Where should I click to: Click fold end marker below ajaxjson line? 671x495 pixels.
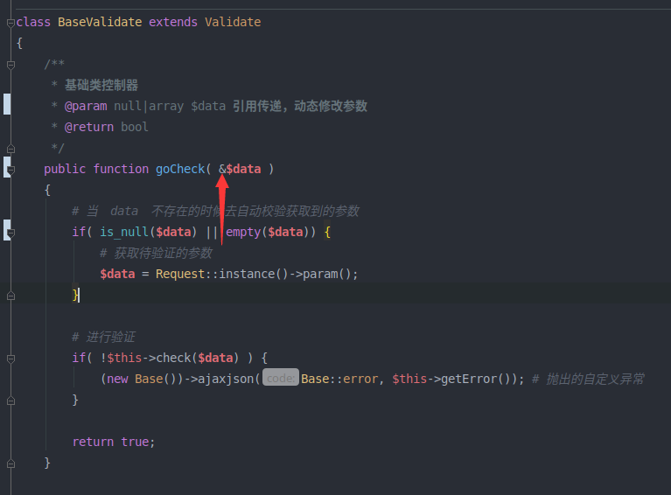click(x=11, y=401)
